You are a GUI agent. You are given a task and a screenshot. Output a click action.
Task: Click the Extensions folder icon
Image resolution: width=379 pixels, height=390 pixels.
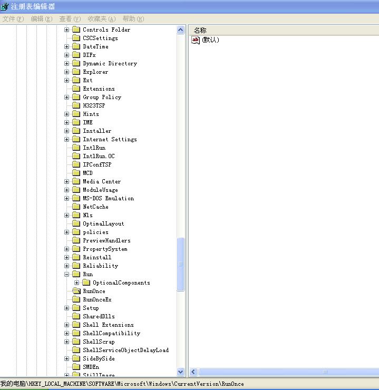(x=76, y=89)
